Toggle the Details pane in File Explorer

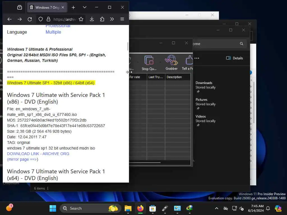click(235, 58)
